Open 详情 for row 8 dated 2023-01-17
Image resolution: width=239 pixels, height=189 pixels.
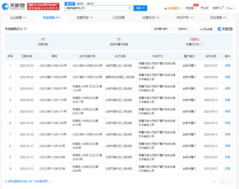point(228,146)
